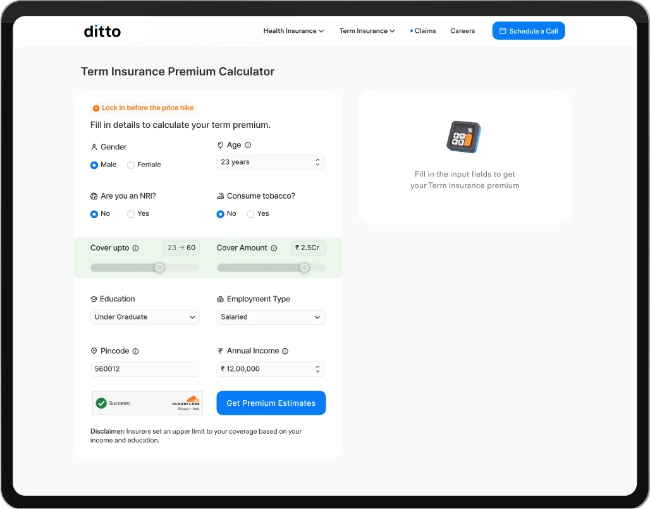Viewport: 650px width, 509px height.
Task: Click the Cloudflare logo in captcha
Action: pyautogui.click(x=186, y=401)
